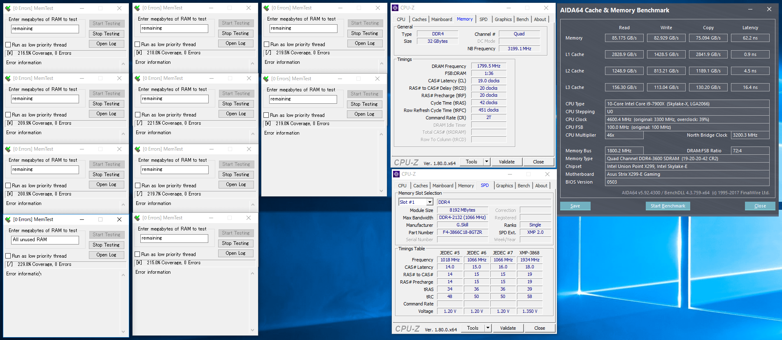Click error list up arrow in 229.8% coverage MemTest

123,275
